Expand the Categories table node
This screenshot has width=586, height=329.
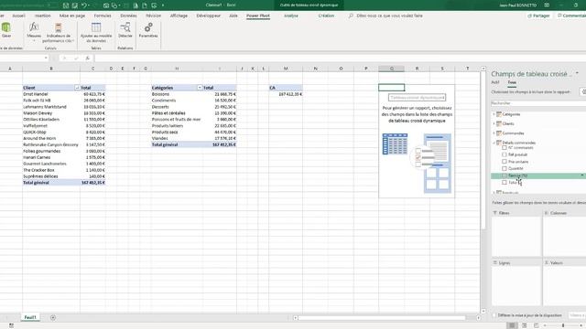pos(494,114)
